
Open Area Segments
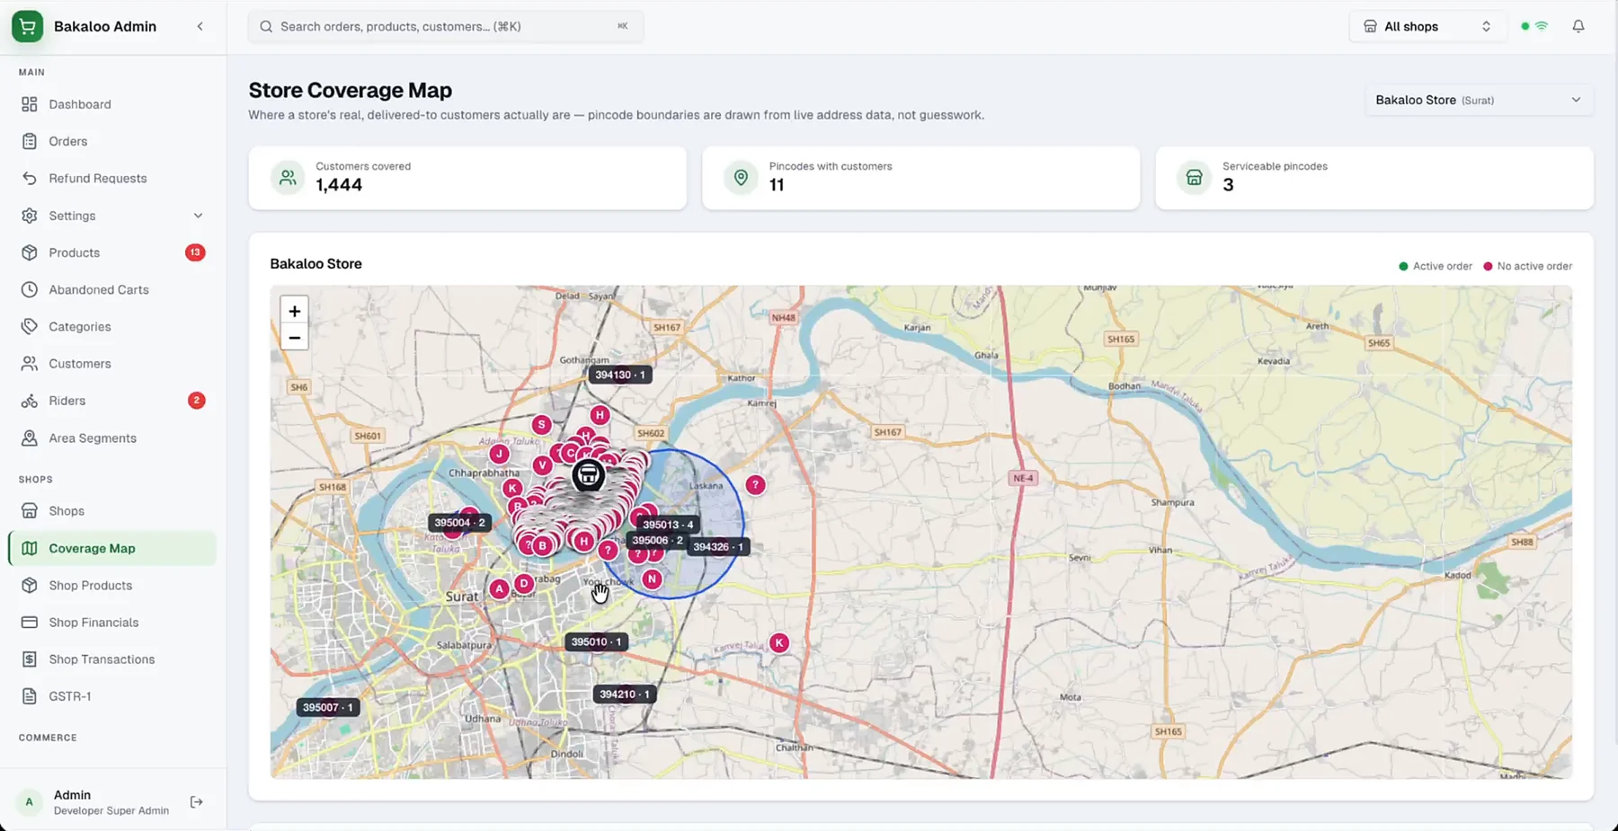(112, 438)
